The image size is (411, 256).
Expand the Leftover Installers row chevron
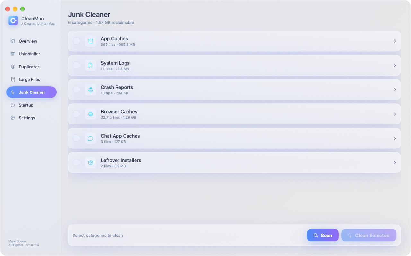[395, 163]
